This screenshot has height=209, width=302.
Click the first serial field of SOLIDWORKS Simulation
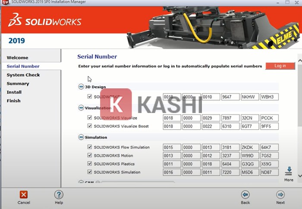[x=171, y=172]
